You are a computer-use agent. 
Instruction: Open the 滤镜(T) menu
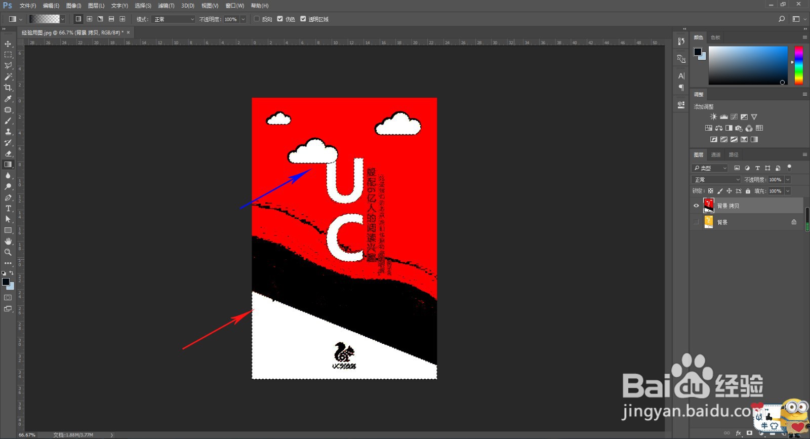166,6
